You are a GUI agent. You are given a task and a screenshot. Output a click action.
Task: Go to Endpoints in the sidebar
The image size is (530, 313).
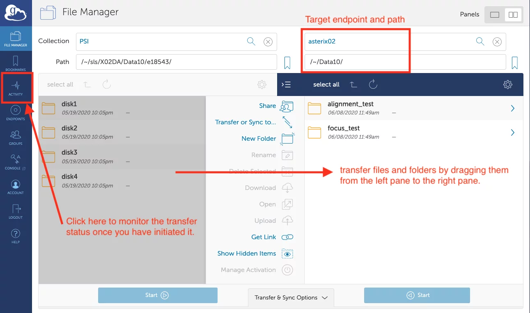coord(16,113)
